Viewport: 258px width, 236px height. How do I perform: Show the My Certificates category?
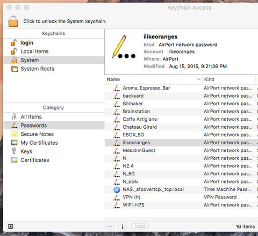tap(54, 143)
